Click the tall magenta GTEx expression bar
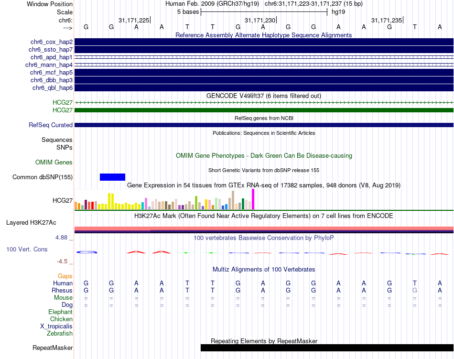Screen dimensions: 454x359 point(253,199)
